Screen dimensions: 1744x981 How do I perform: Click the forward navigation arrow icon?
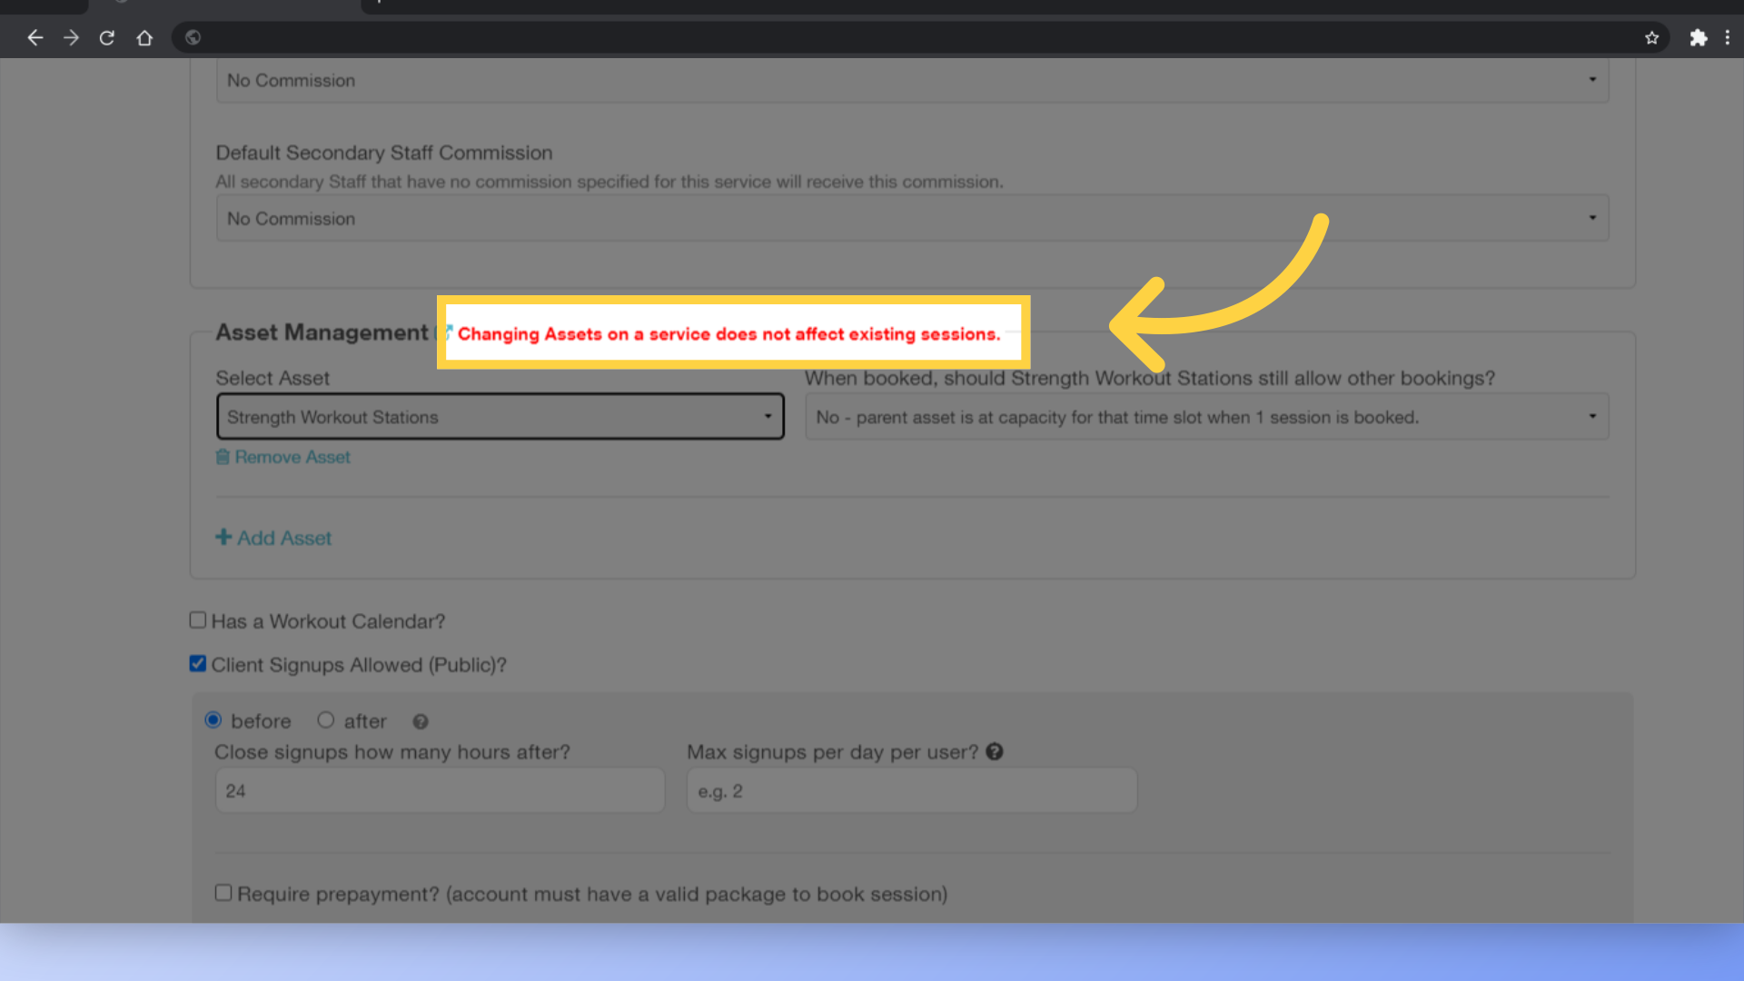click(x=71, y=37)
